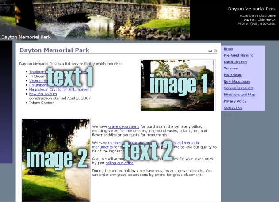Click the Dayton Memorial Park header title
The width and height of the screenshot is (279, 202).
coord(252,9)
